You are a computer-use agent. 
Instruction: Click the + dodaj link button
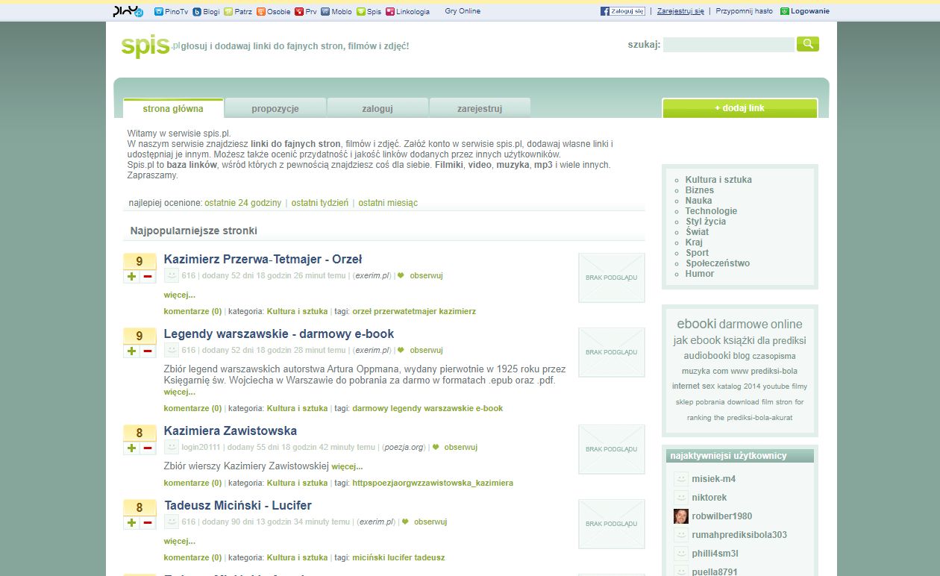739,108
